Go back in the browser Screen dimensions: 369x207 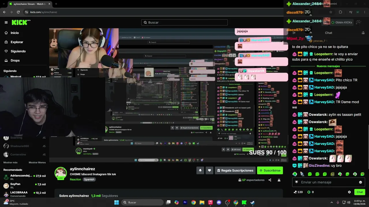pos(4,12)
